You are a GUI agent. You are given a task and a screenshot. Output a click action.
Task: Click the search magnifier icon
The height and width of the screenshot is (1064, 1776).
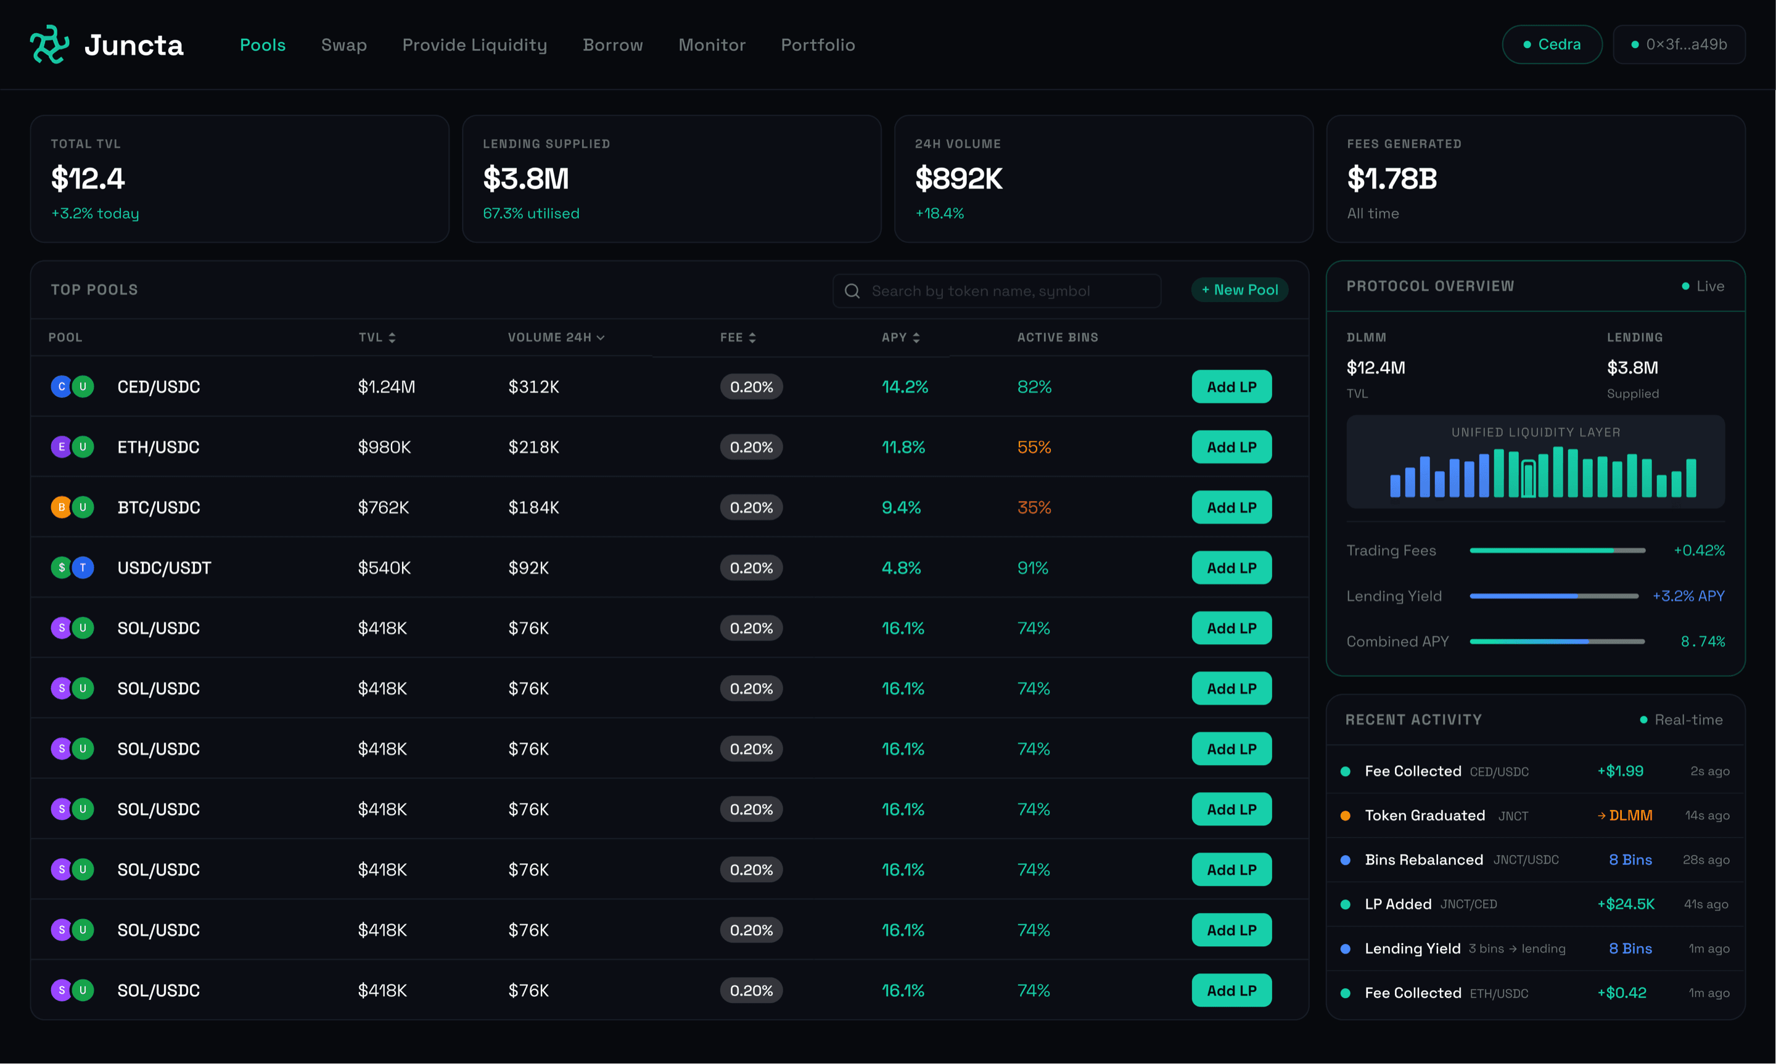pyautogui.click(x=852, y=291)
